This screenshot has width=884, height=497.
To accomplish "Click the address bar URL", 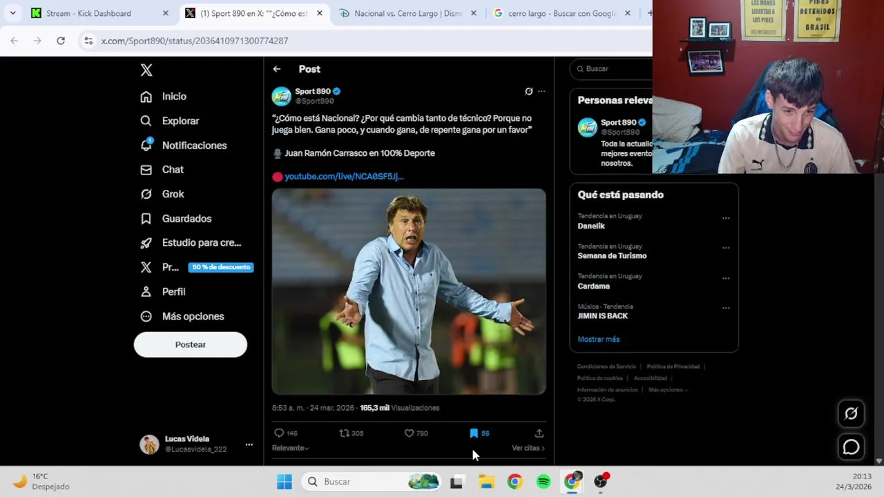I will click(x=195, y=41).
